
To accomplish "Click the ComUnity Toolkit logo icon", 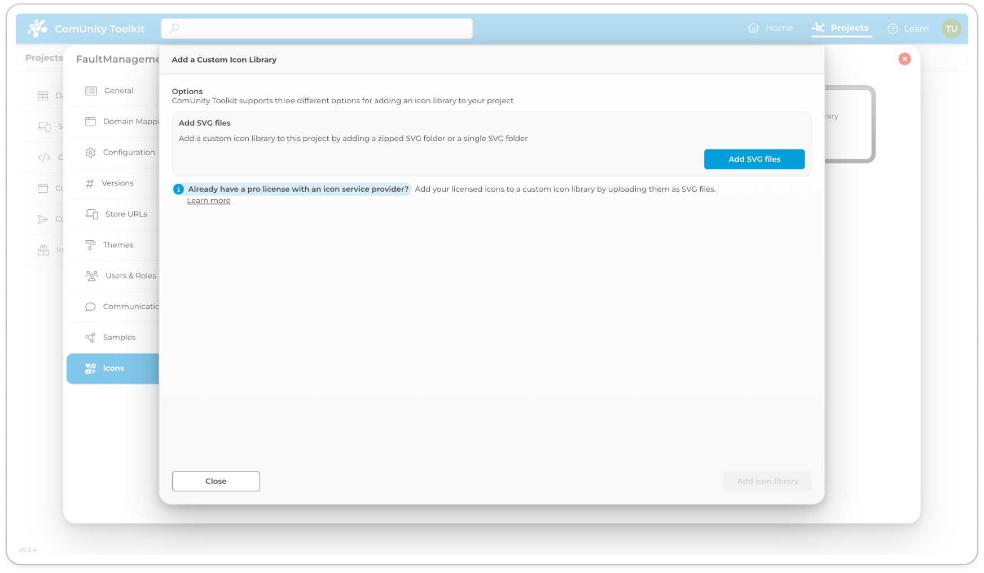I will [x=38, y=28].
